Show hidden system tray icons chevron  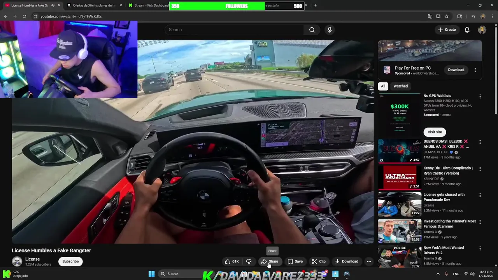coord(438,274)
